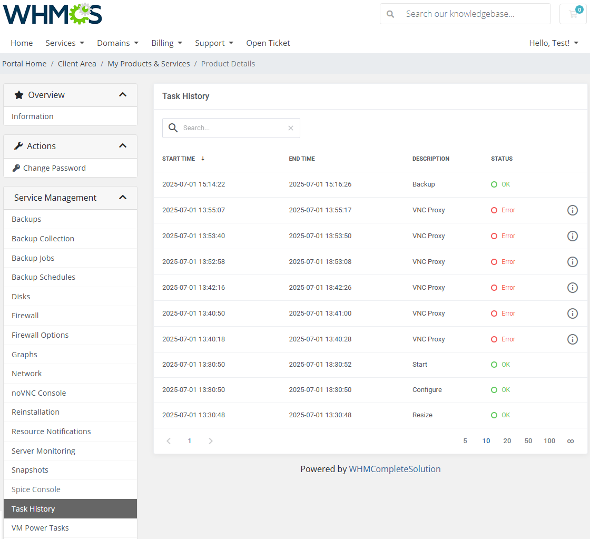
Task: Expand the Hello, Test! account menu
Action: (554, 43)
